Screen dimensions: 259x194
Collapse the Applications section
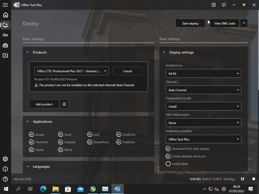click(28, 122)
